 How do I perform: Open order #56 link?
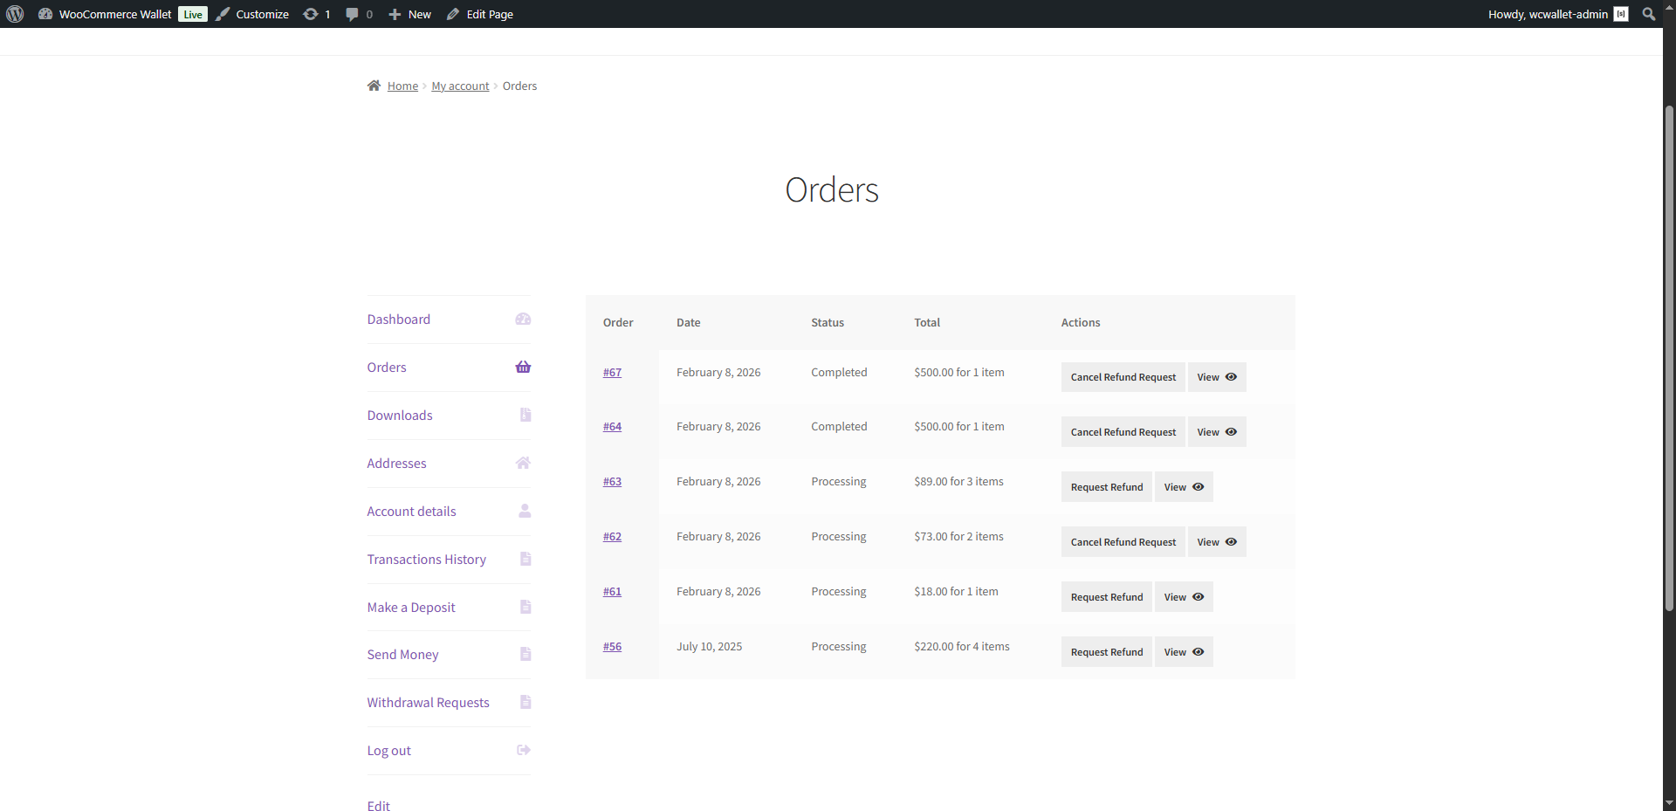pos(612,647)
